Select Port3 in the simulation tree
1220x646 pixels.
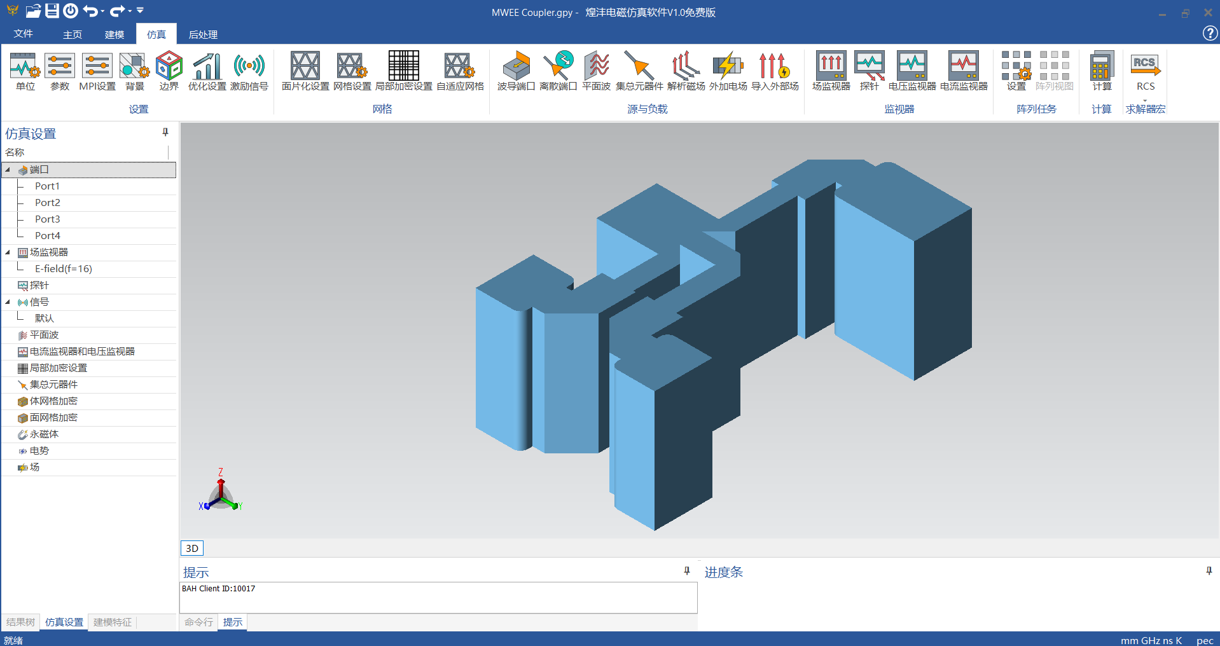48,219
